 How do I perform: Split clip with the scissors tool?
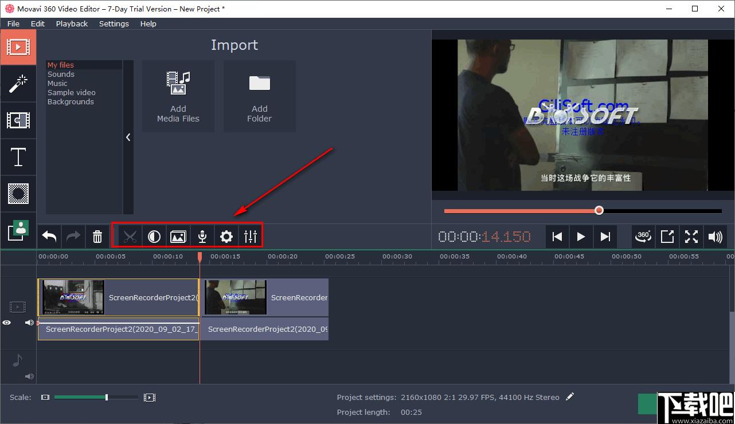130,236
